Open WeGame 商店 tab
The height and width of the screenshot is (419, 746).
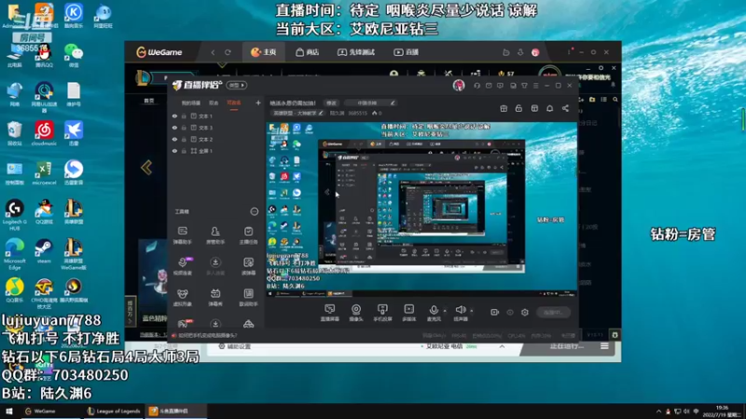(x=308, y=52)
